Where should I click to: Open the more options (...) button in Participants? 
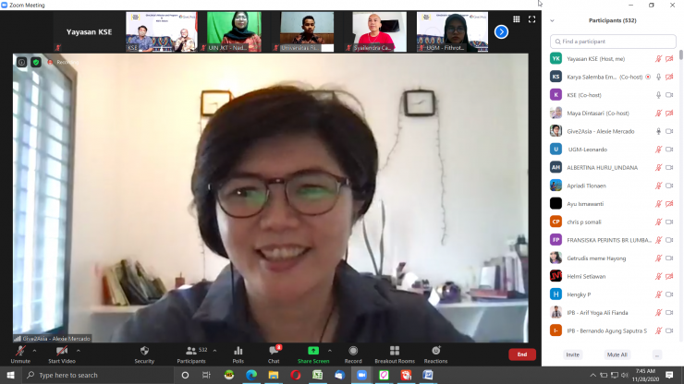[657, 354]
